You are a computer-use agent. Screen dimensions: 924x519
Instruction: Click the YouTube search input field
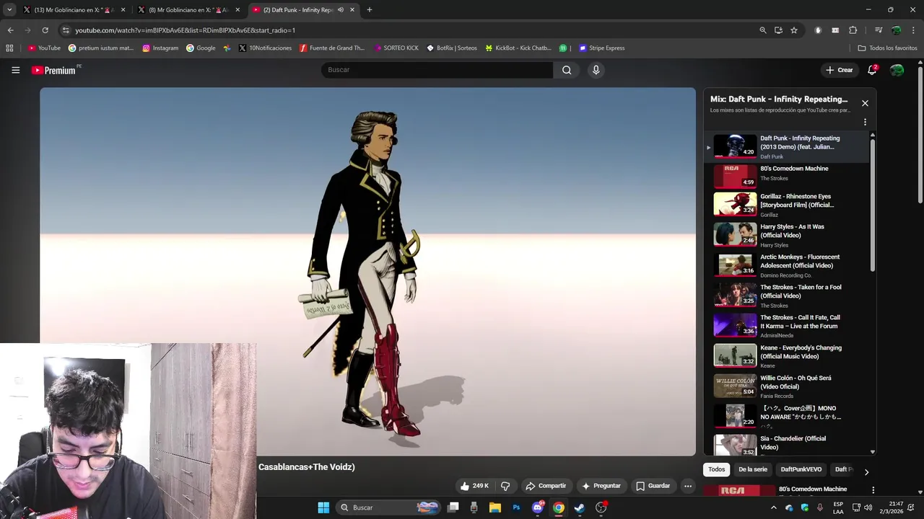click(x=437, y=70)
